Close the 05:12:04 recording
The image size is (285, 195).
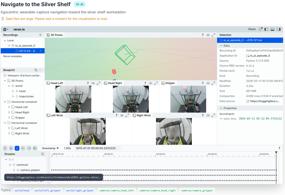pos(41,51)
